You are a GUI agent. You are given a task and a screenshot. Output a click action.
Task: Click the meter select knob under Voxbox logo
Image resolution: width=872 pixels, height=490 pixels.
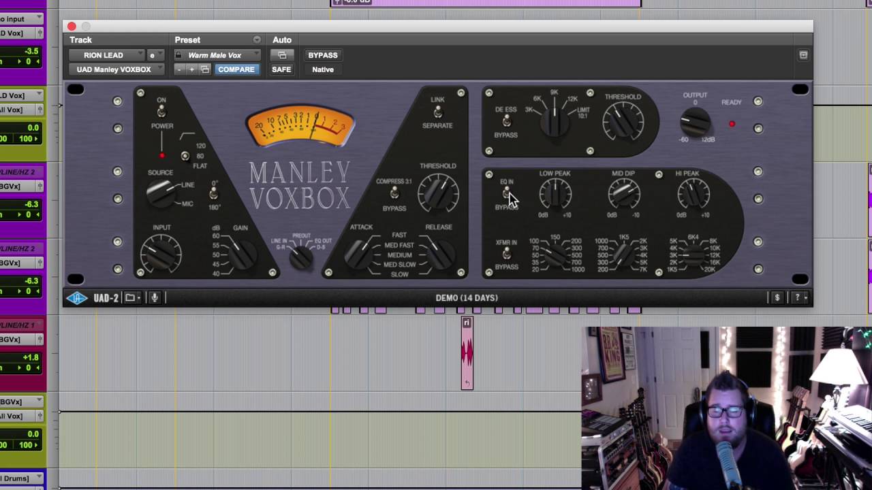coord(300,257)
